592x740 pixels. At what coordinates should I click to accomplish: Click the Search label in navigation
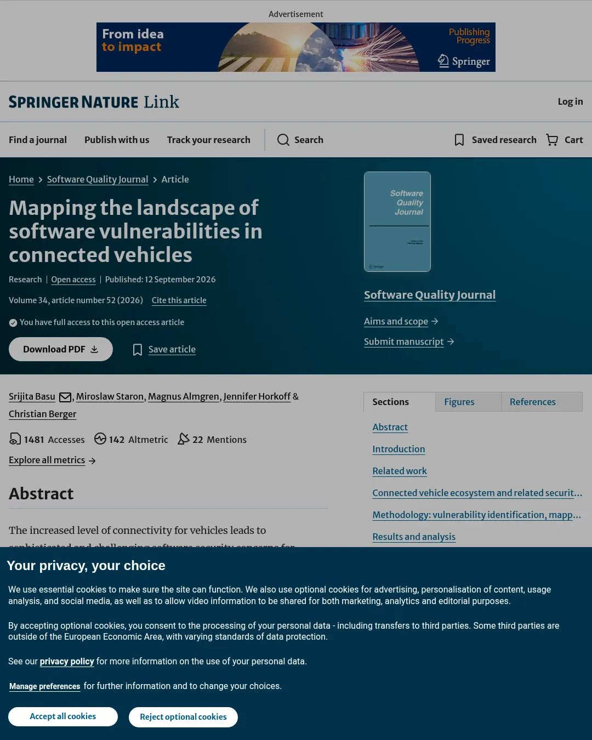tap(309, 140)
